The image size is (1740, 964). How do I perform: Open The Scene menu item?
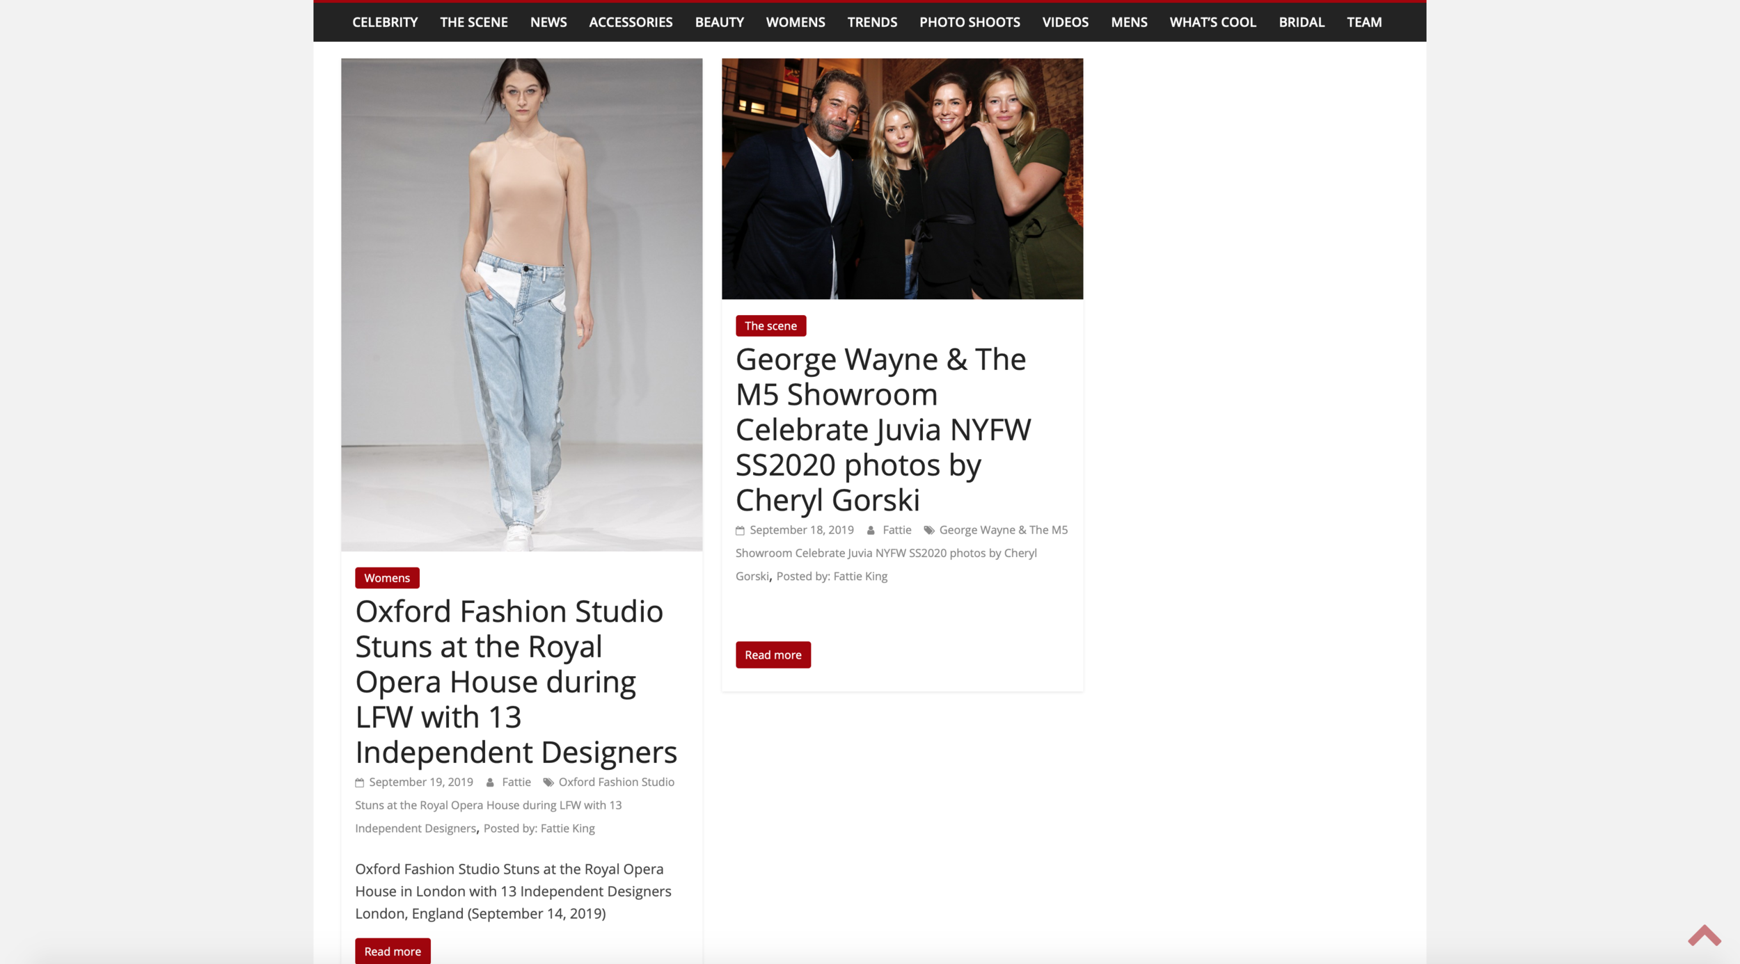coord(474,22)
